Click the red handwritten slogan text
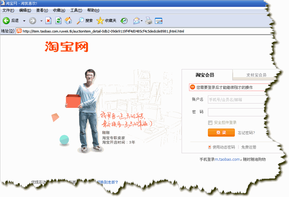 (x=126, y=119)
